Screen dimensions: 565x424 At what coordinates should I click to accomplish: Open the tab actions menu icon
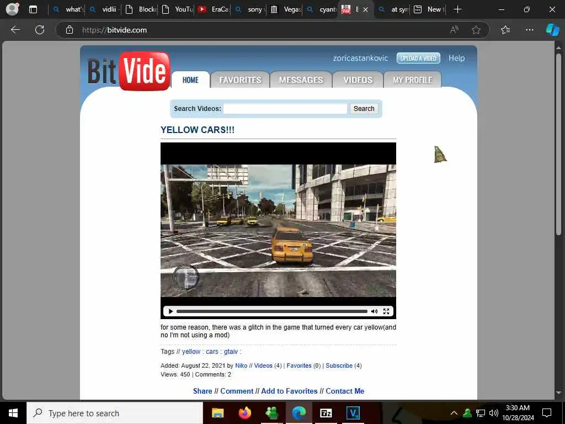[33, 9]
